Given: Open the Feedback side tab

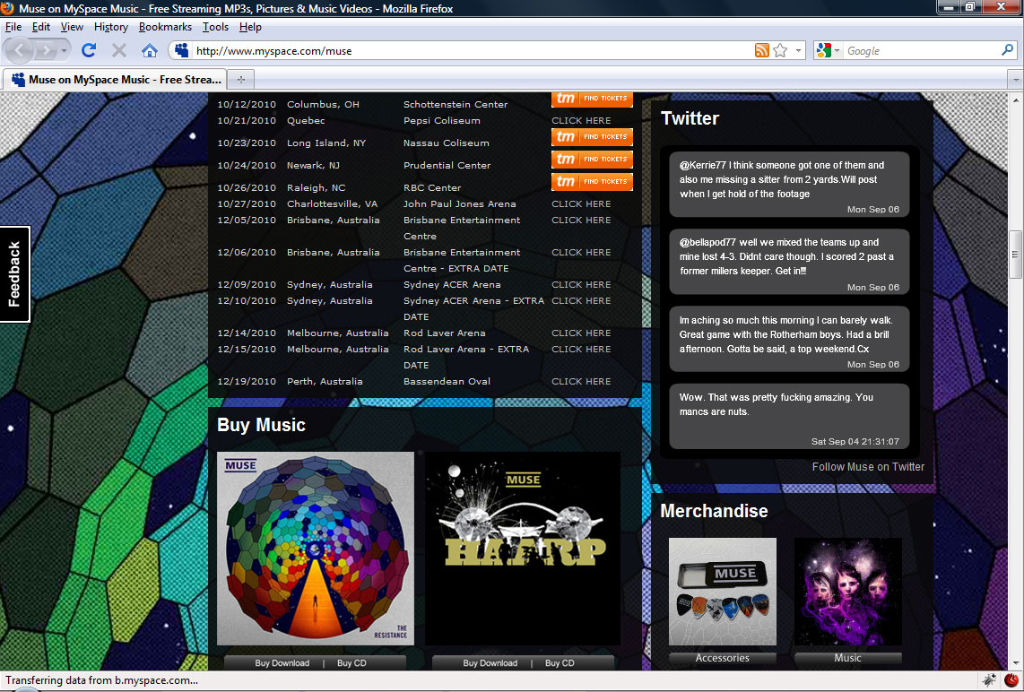Looking at the screenshot, I should pyautogui.click(x=14, y=273).
